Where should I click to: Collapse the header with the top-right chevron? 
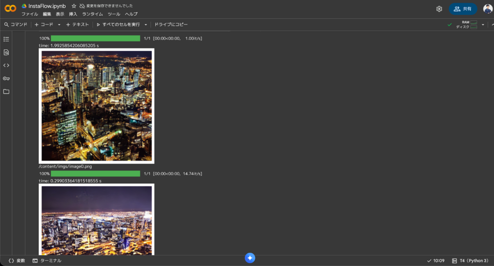492,25
